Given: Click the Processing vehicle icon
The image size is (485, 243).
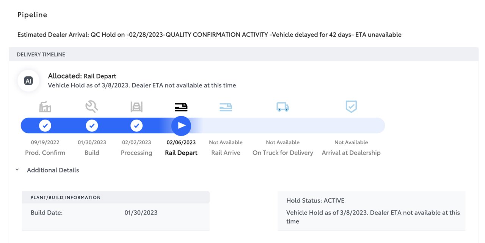Looking at the screenshot, I should pos(137,107).
